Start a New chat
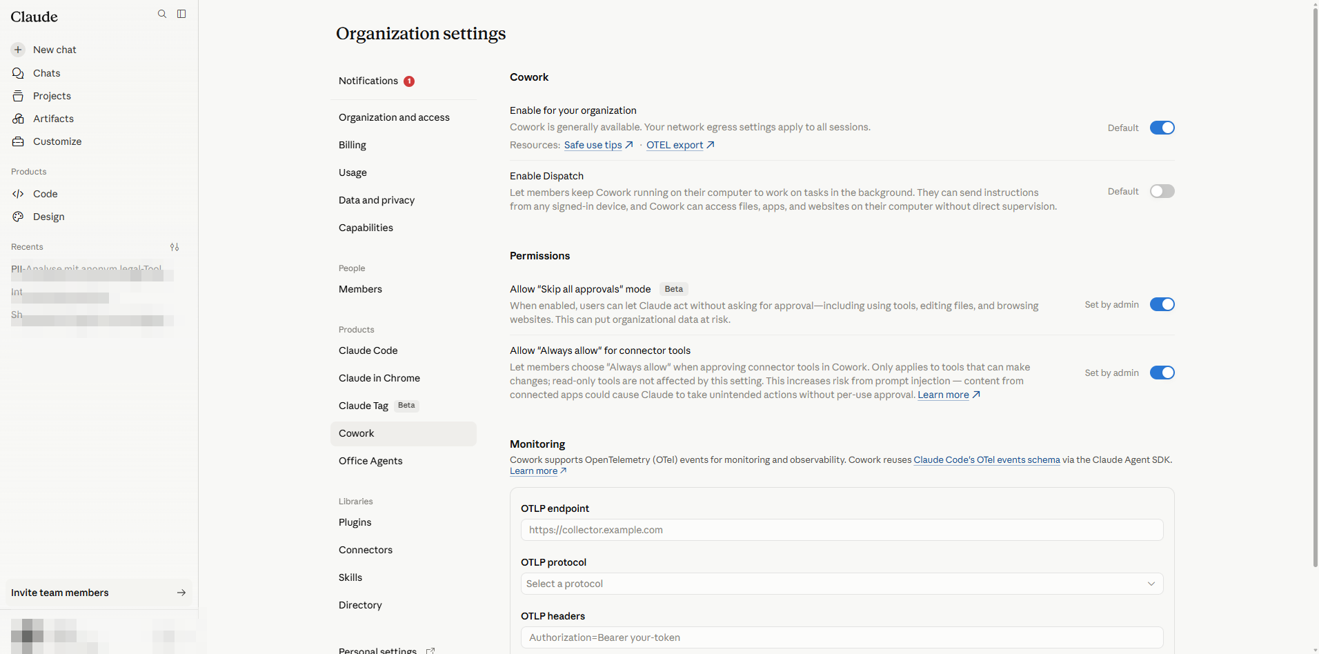 pyautogui.click(x=99, y=50)
